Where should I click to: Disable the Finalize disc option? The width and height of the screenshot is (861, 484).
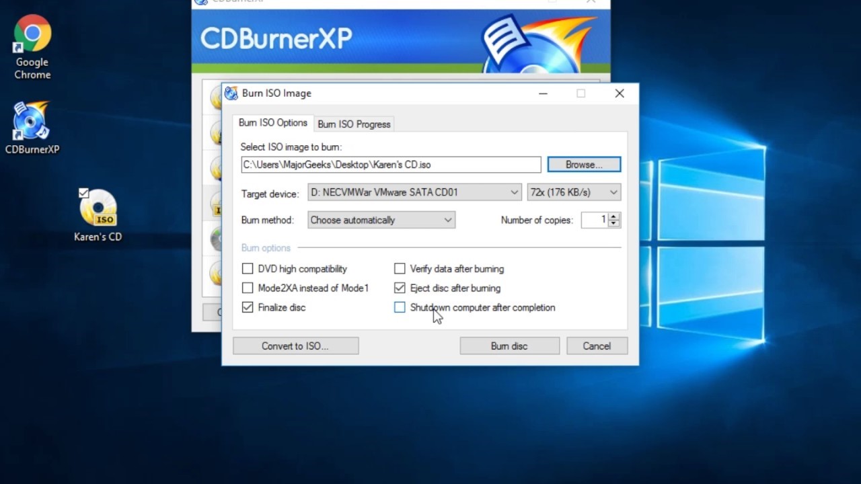248,307
